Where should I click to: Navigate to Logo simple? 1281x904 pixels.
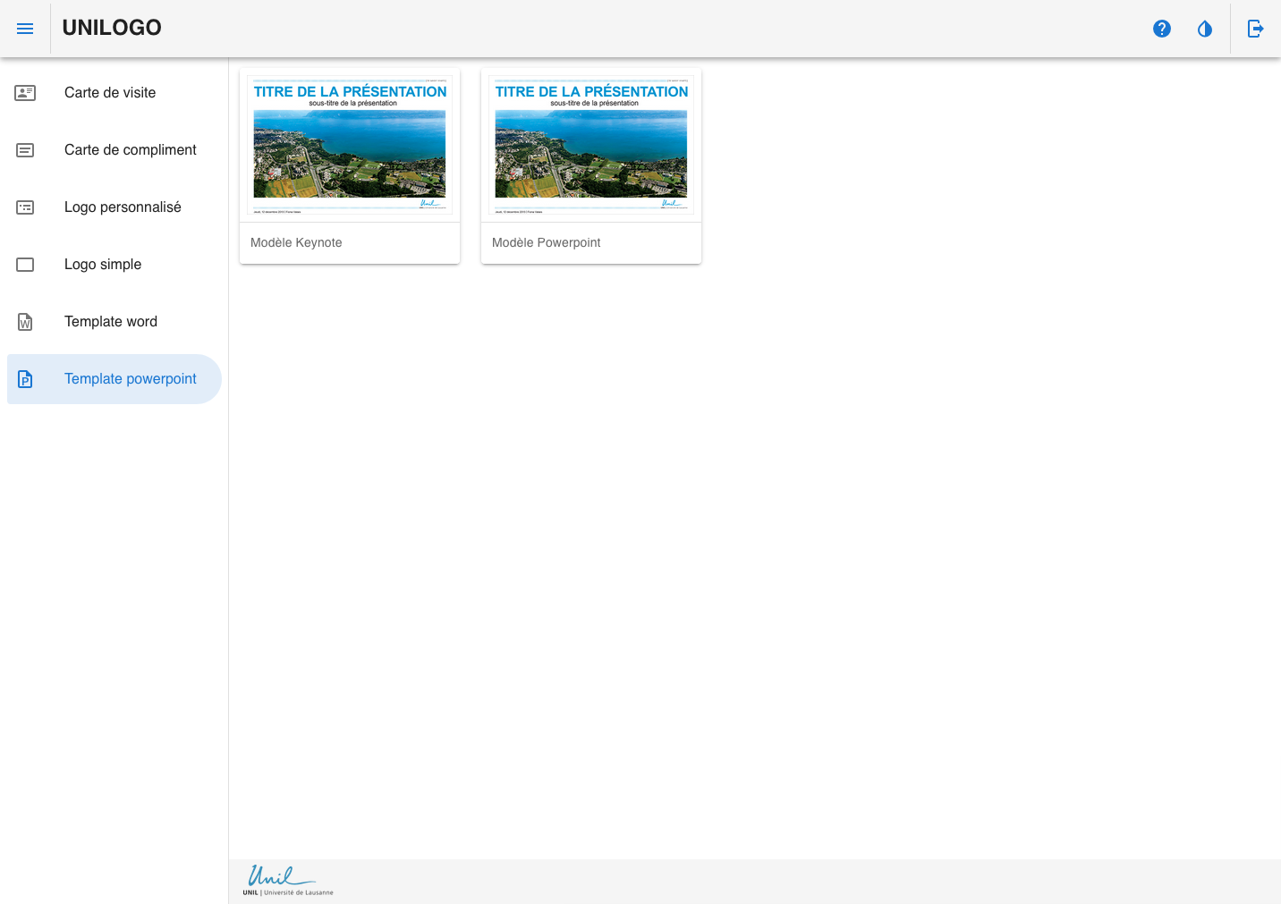pos(103,265)
